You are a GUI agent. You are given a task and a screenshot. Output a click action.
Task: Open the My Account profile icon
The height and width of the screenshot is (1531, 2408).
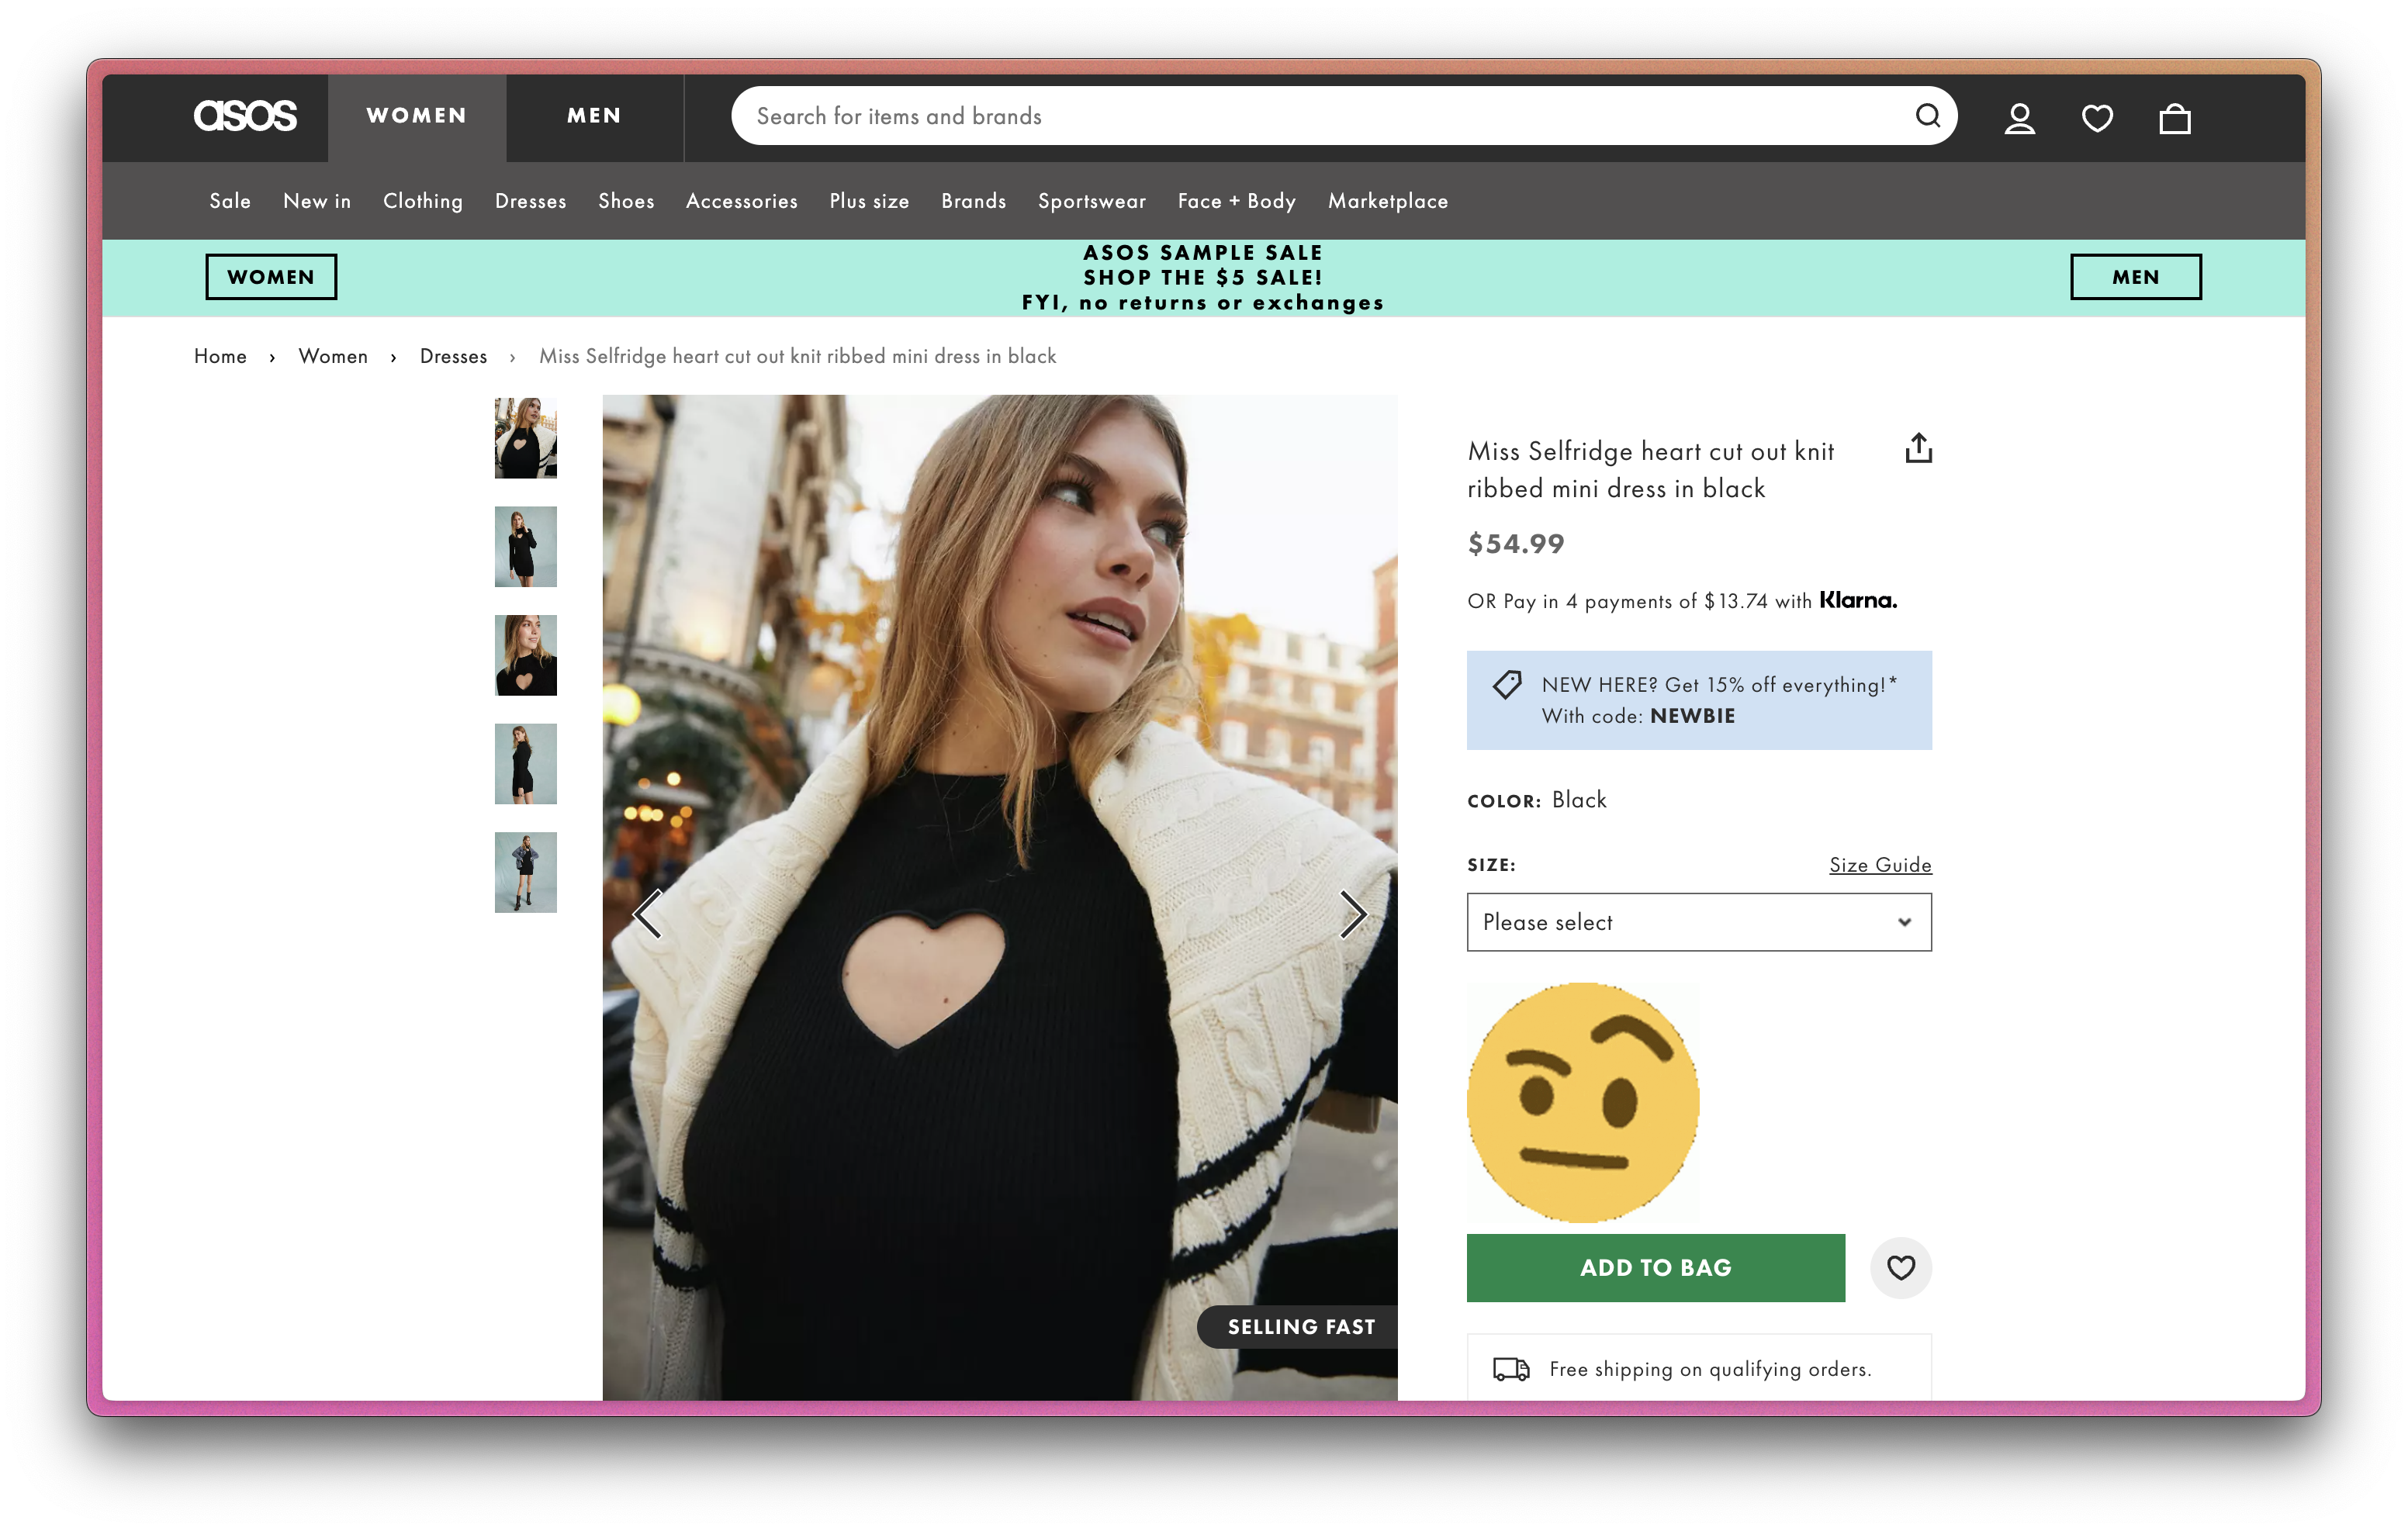click(x=2019, y=119)
